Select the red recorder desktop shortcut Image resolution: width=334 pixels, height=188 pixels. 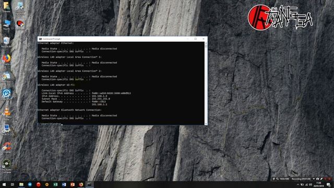20,24
